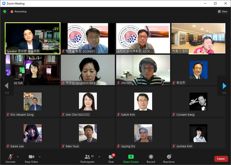The height and width of the screenshot is (165, 231).
Task: Select Ann Choi KACCOC video tile
Action: tap(88, 101)
